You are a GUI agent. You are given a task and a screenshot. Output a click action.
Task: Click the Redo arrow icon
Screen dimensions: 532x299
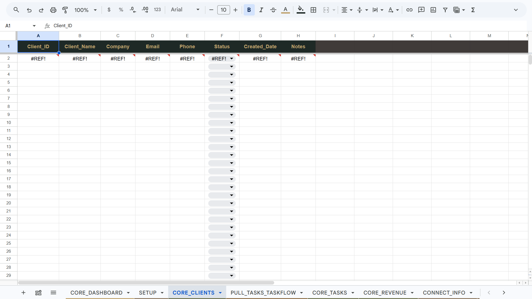pyautogui.click(x=41, y=10)
